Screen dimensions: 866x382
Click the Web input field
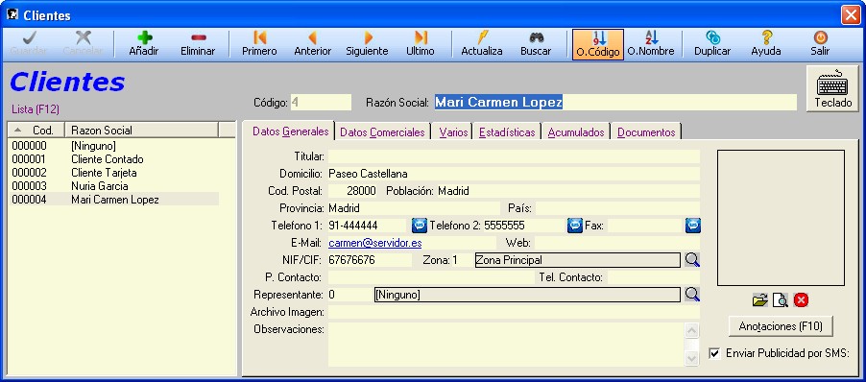617,243
